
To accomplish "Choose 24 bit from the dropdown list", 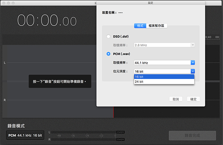I will 164,82.
